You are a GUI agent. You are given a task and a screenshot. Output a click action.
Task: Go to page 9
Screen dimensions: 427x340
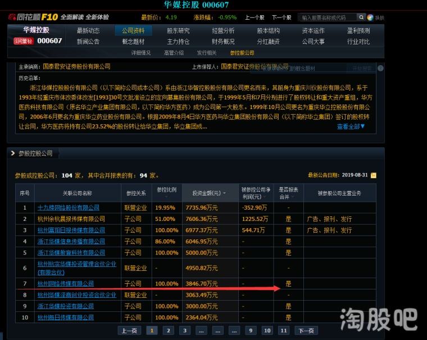tap(251, 331)
